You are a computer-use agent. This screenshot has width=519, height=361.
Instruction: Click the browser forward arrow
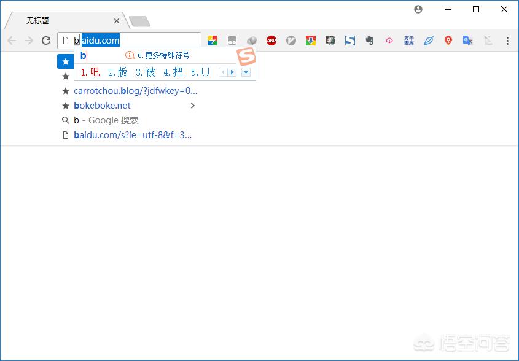coord(29,41)
